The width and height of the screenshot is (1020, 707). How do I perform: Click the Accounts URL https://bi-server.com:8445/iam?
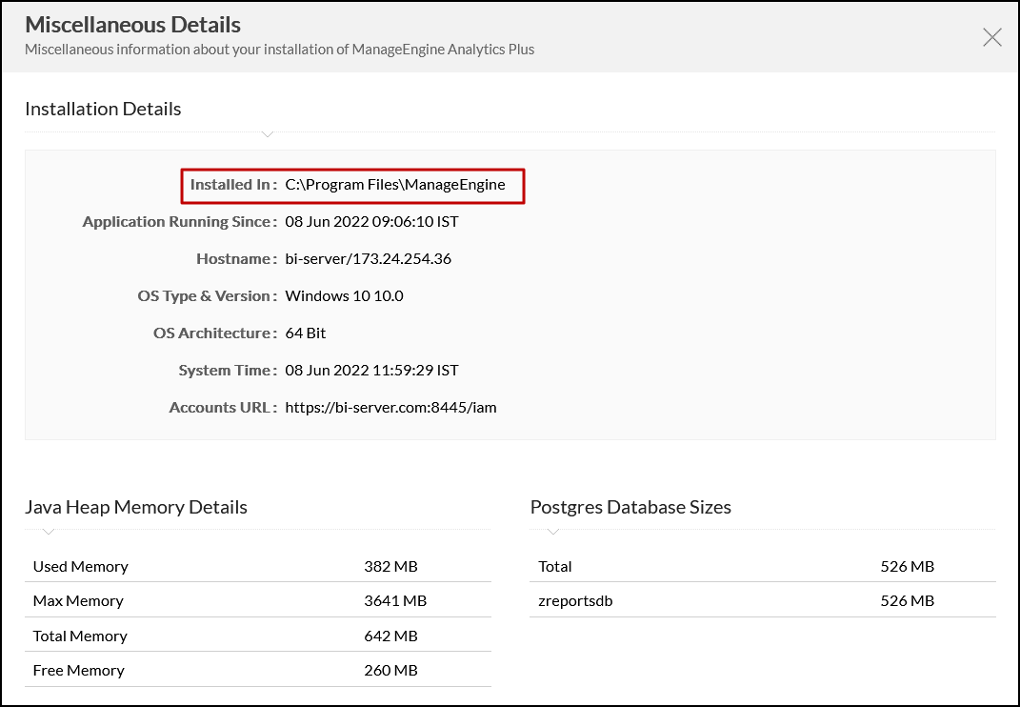(390, 407)
